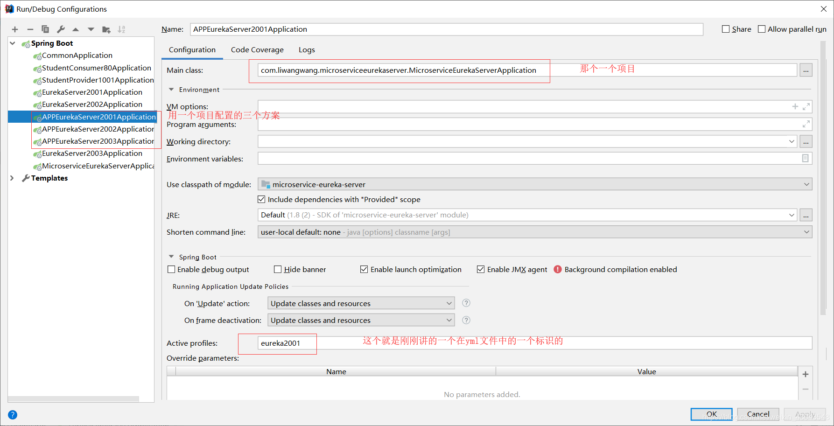Enable debug output checkbox
Viewport: 834px width, 426px height.
[x=171, y=269]
